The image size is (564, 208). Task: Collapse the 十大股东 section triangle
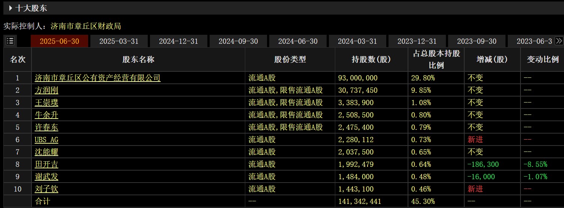[x=10, y=8]
